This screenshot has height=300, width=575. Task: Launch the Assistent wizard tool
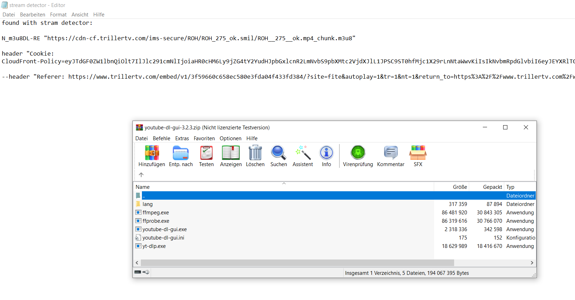(x=303, y=156)
